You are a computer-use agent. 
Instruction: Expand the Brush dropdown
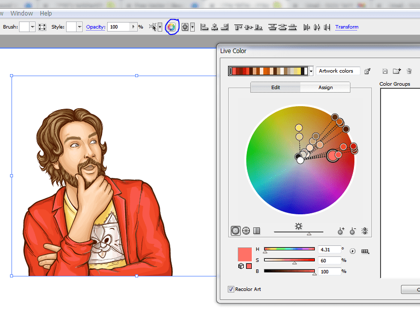33,27
